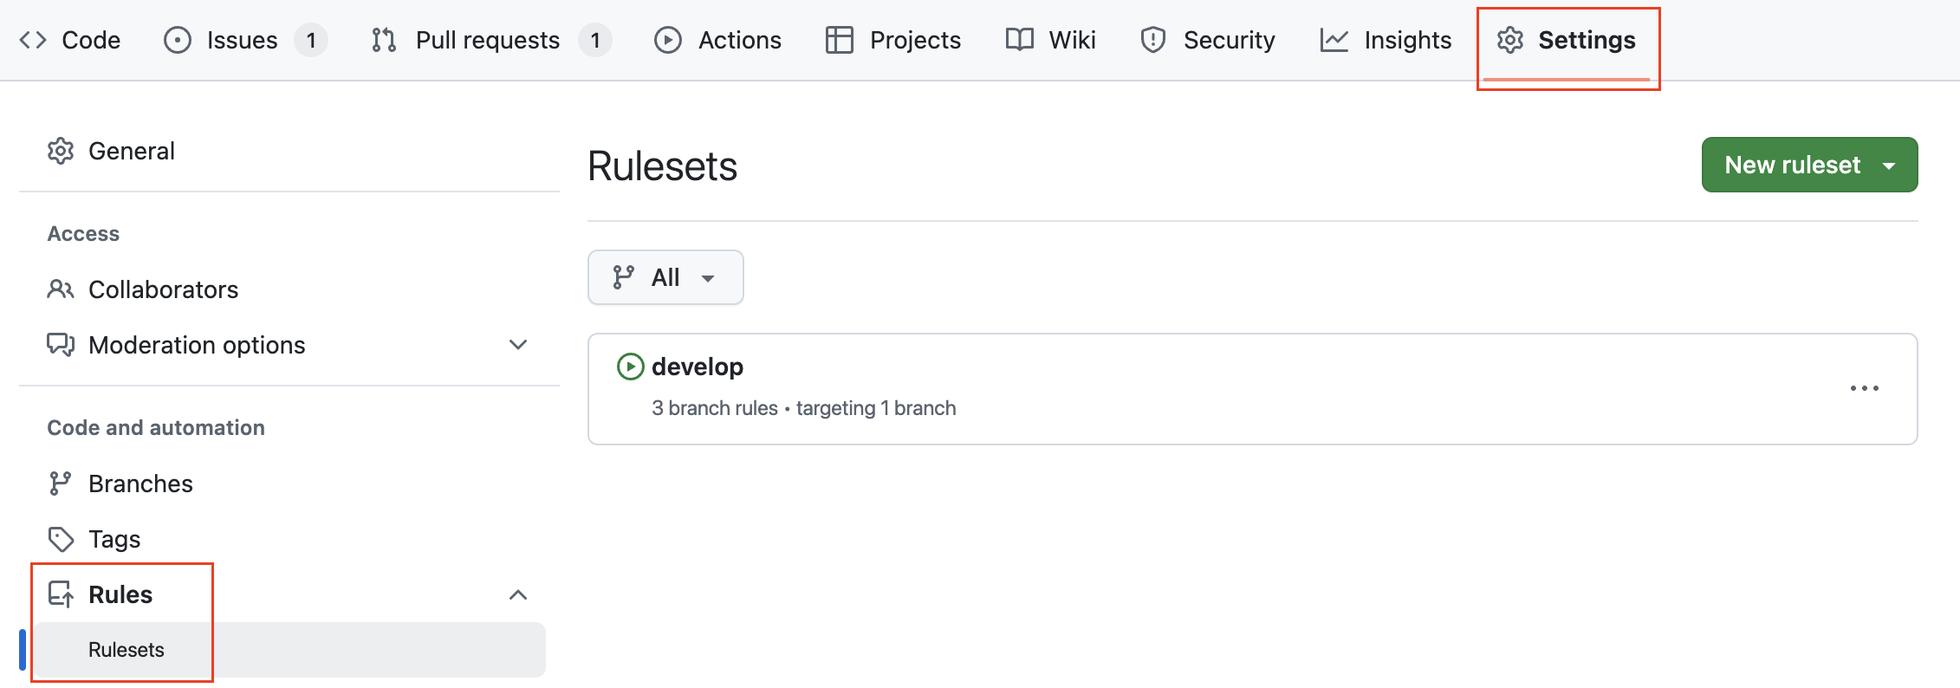
Task: Open the All branch filter dropdown
Action: click(x=665, y=277)
